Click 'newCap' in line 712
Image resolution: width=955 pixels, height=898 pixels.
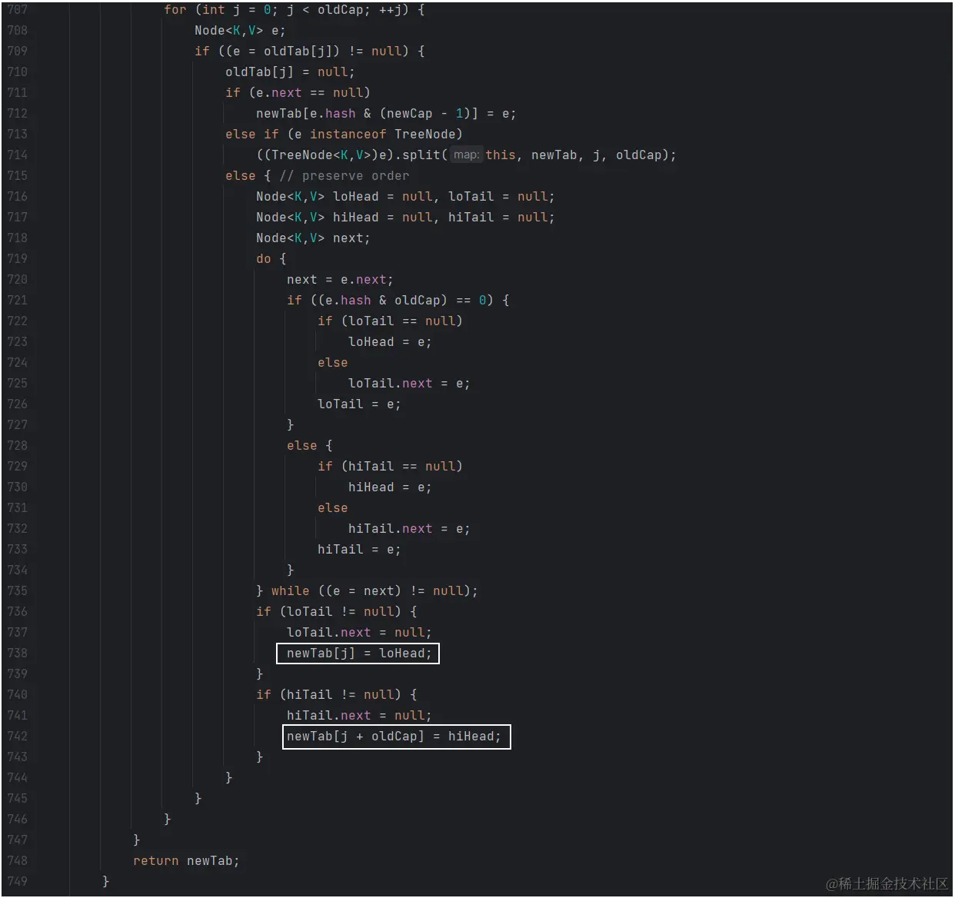409,114
